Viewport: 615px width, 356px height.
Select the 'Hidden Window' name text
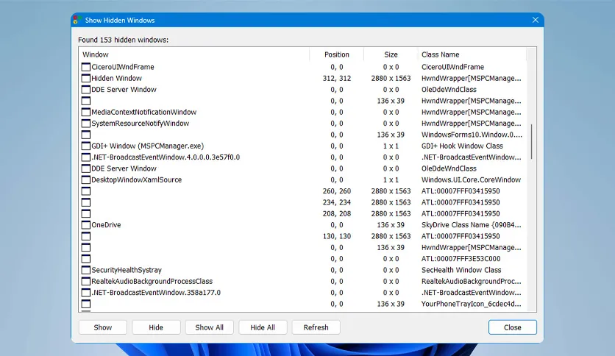click(116, 79)
